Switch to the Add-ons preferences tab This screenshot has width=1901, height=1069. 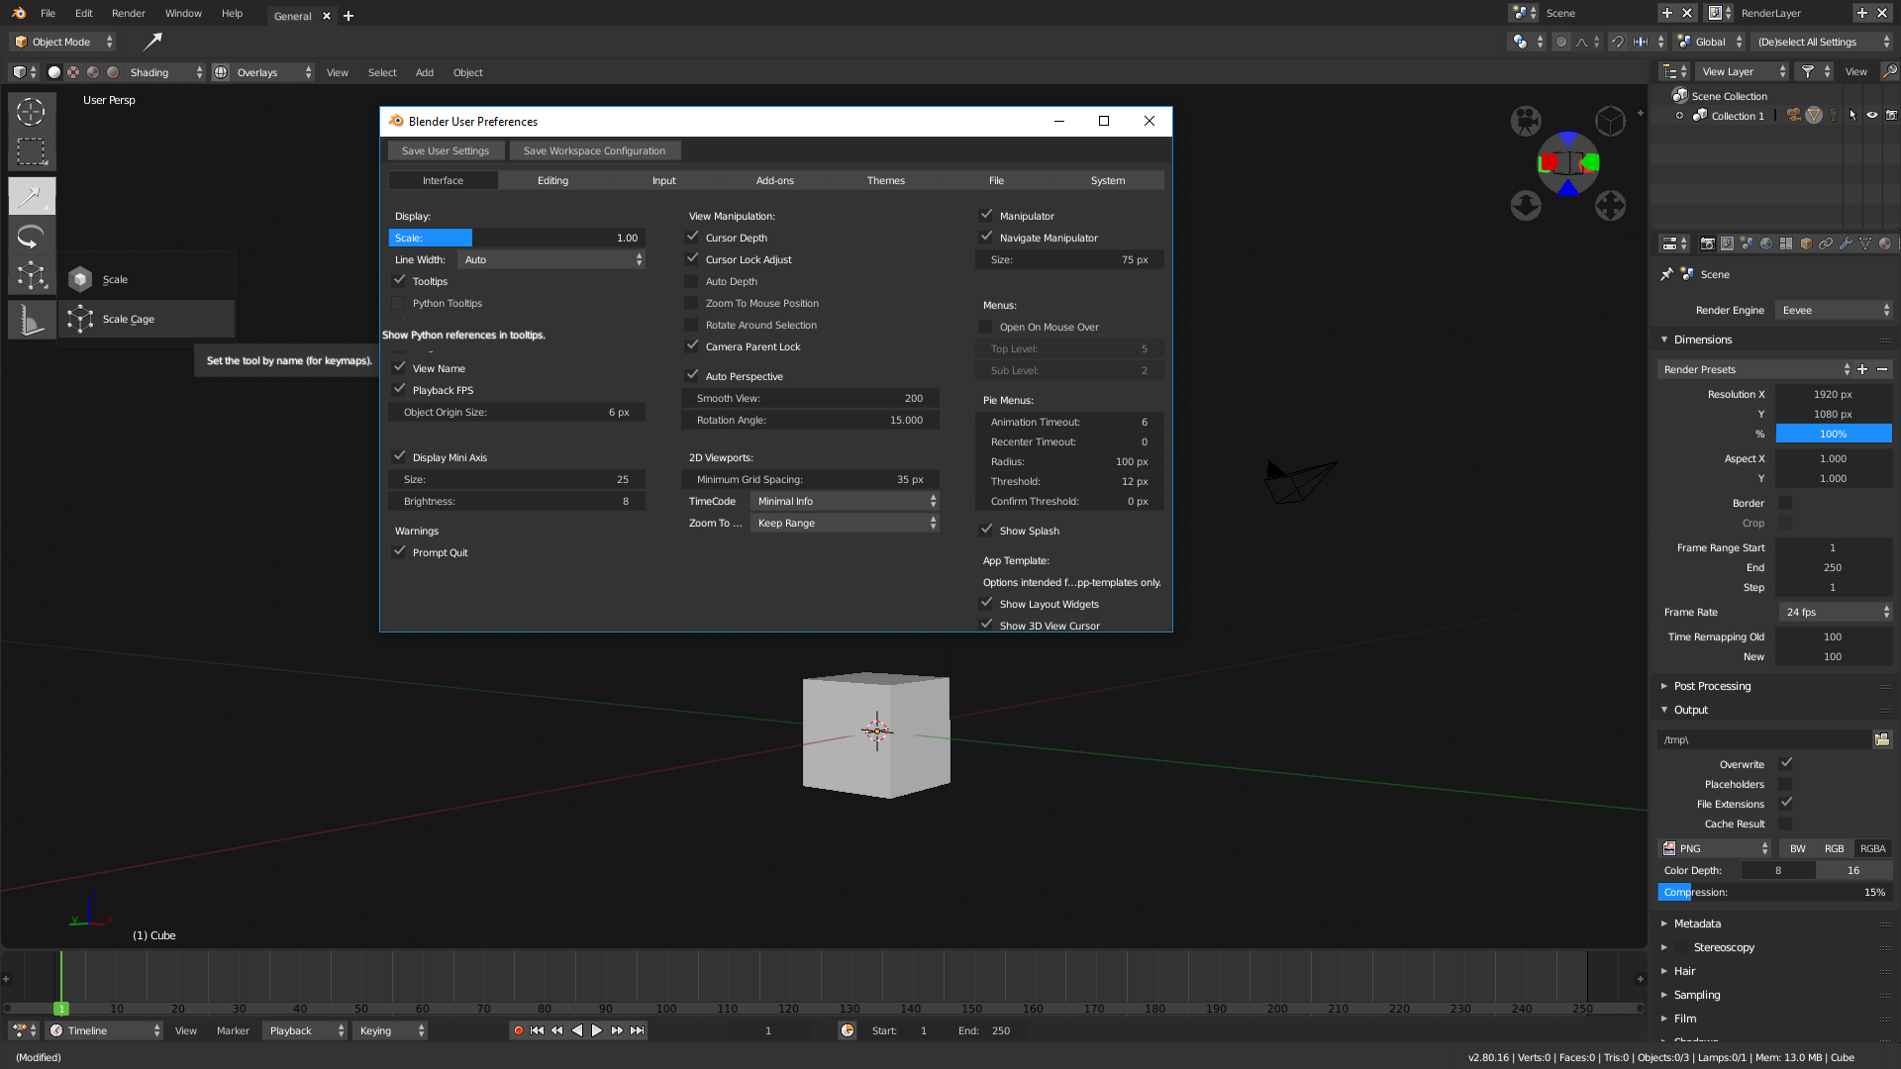pos(775,180)
